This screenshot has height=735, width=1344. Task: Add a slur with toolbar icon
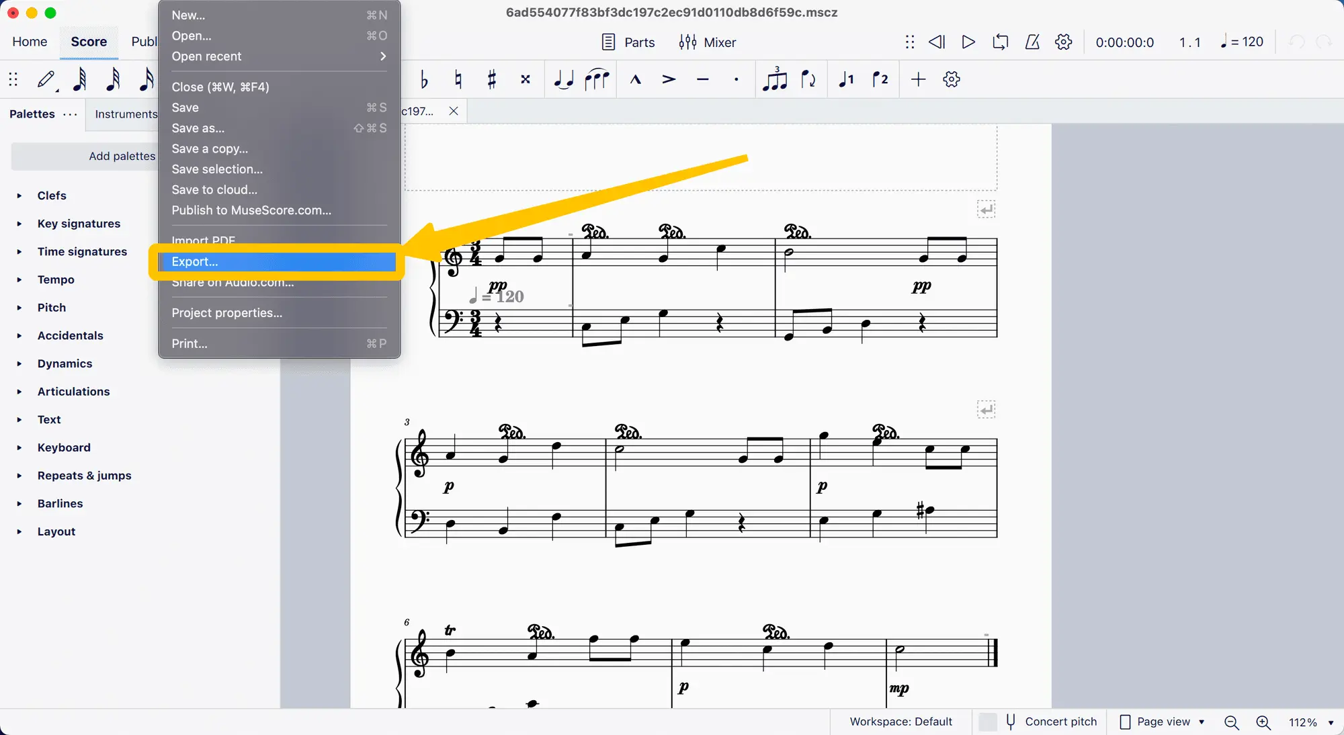point(597,79)
